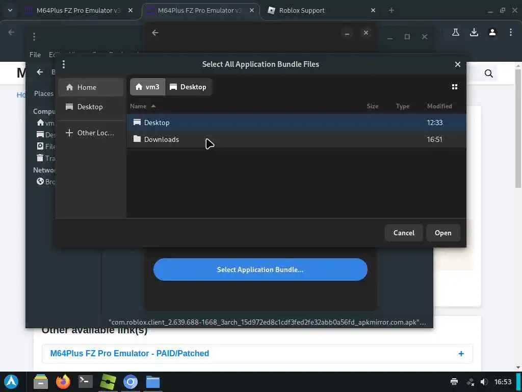This screenshot has height=392, width=522.
Task: Click the browser back arrow
Action: [x=11, y=32]
